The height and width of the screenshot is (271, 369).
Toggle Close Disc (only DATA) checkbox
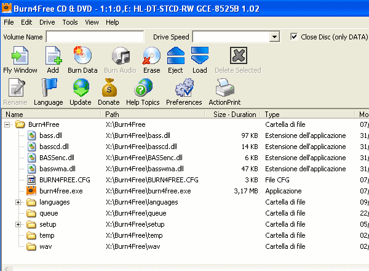294,37
